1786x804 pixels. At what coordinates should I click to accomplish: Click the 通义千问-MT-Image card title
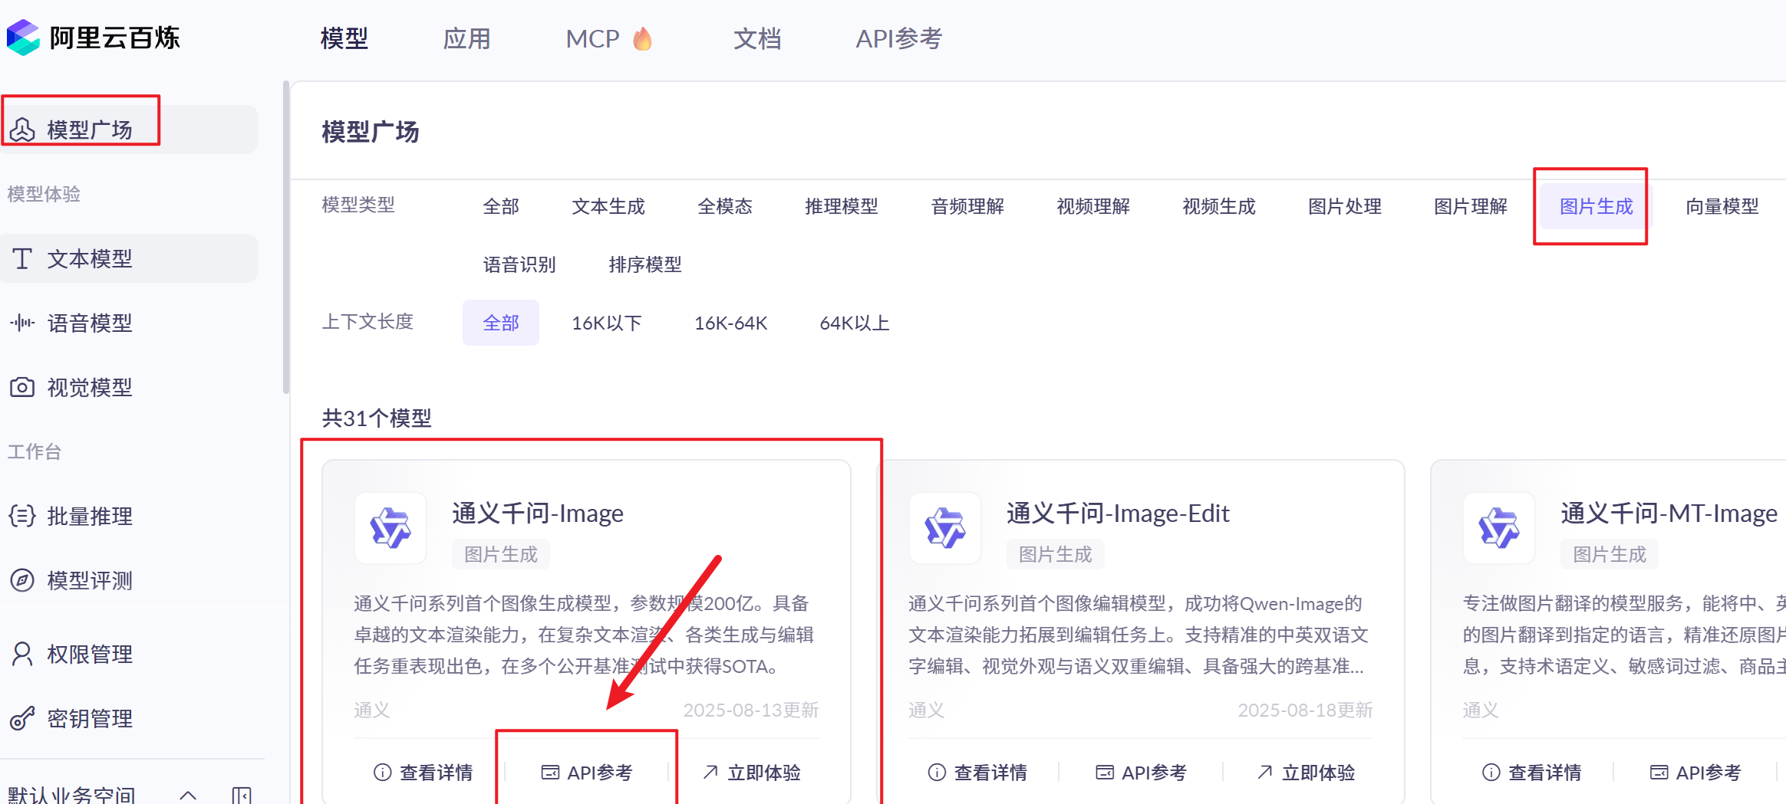(1669, 513)
